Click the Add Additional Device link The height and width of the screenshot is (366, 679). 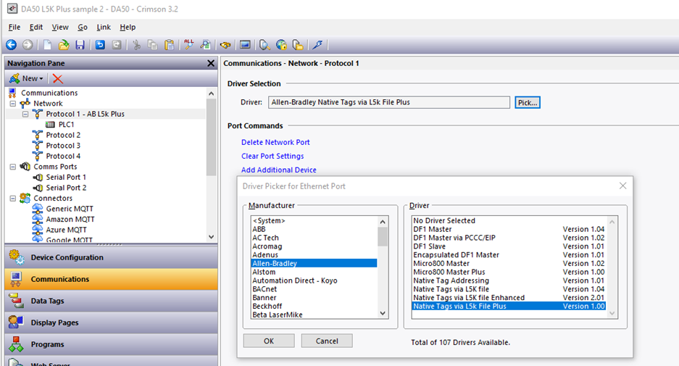click(x=279, y=170)
